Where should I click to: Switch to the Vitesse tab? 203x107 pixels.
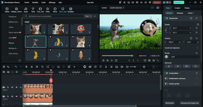[x=187, y=8]
